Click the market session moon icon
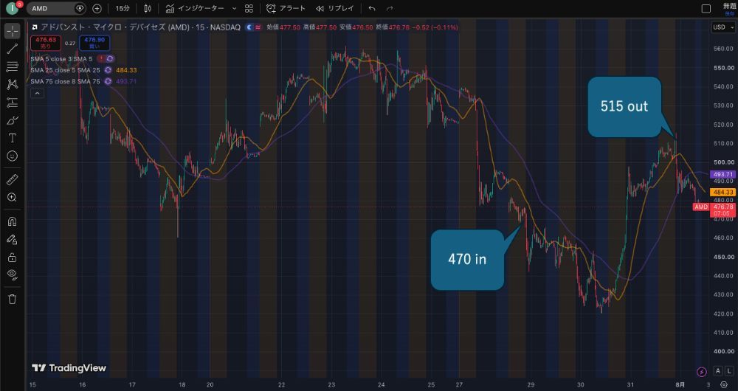The height and width of the screenshot is (391, 738). 249,27
